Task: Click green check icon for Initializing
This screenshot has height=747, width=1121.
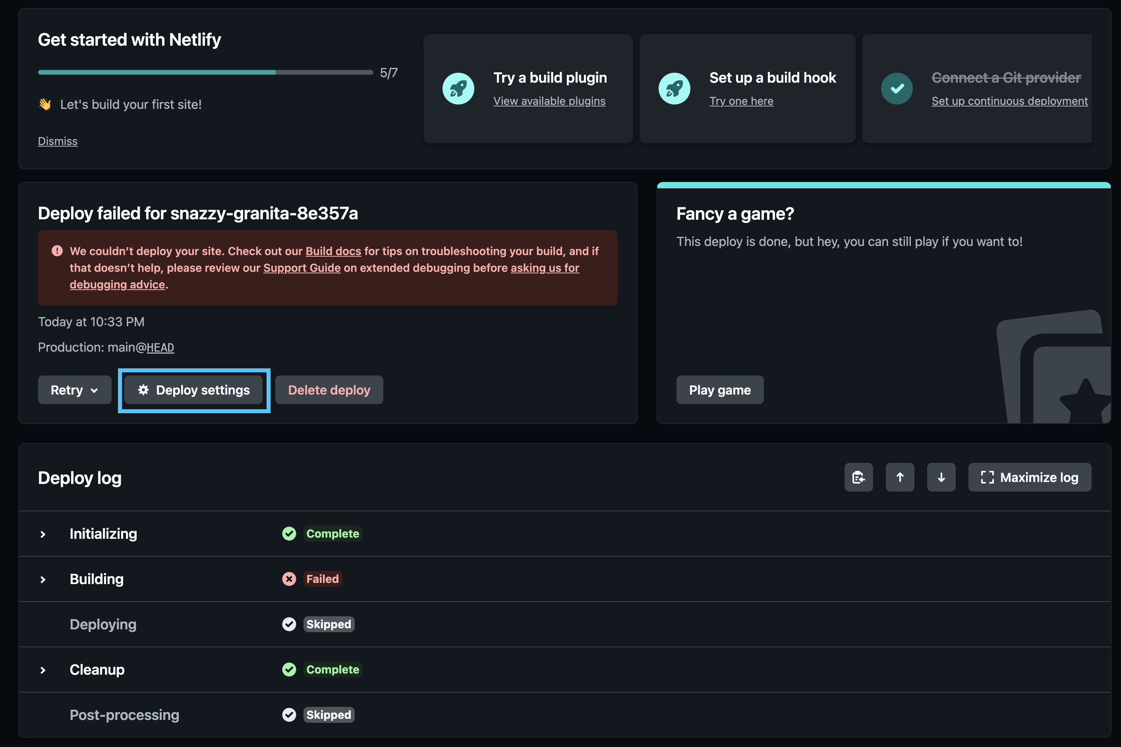Action: [x=289, y=534]
